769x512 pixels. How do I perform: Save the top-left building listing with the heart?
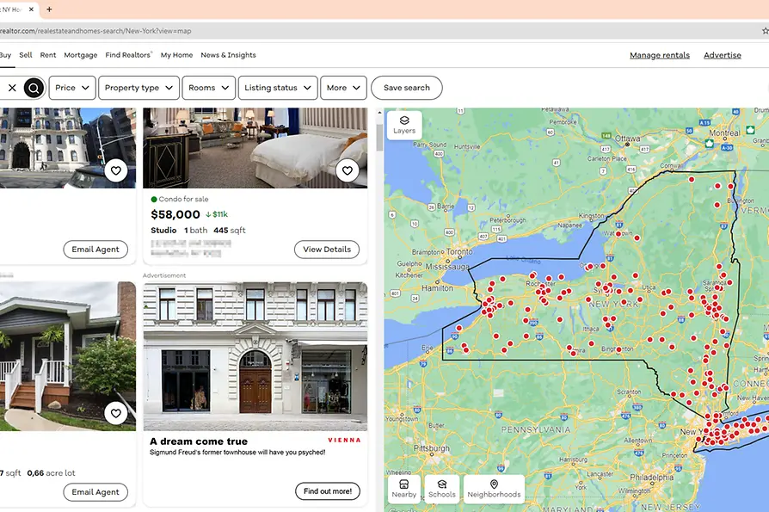click(x=116, y=171)
